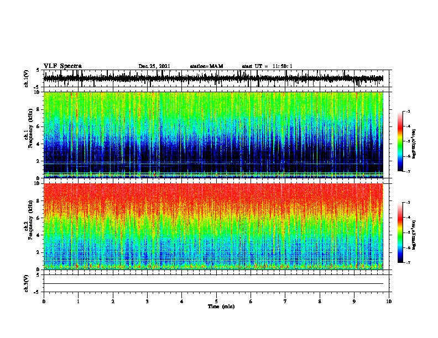The height and width of the screenshot is (338, 438).
Task: Click the ch.2 log(PSD) colorbar label
Action: point(414,235)
